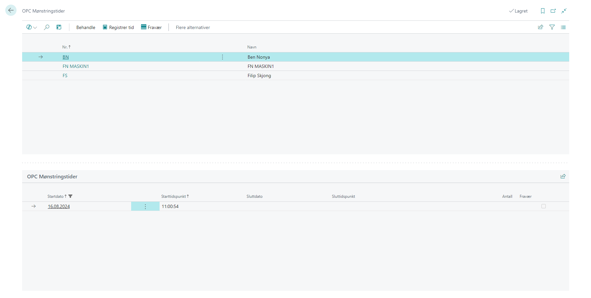This screenshot has width=591, height=298.
Task: Toggle list view layout icon
Action: (x=563, y=27)
